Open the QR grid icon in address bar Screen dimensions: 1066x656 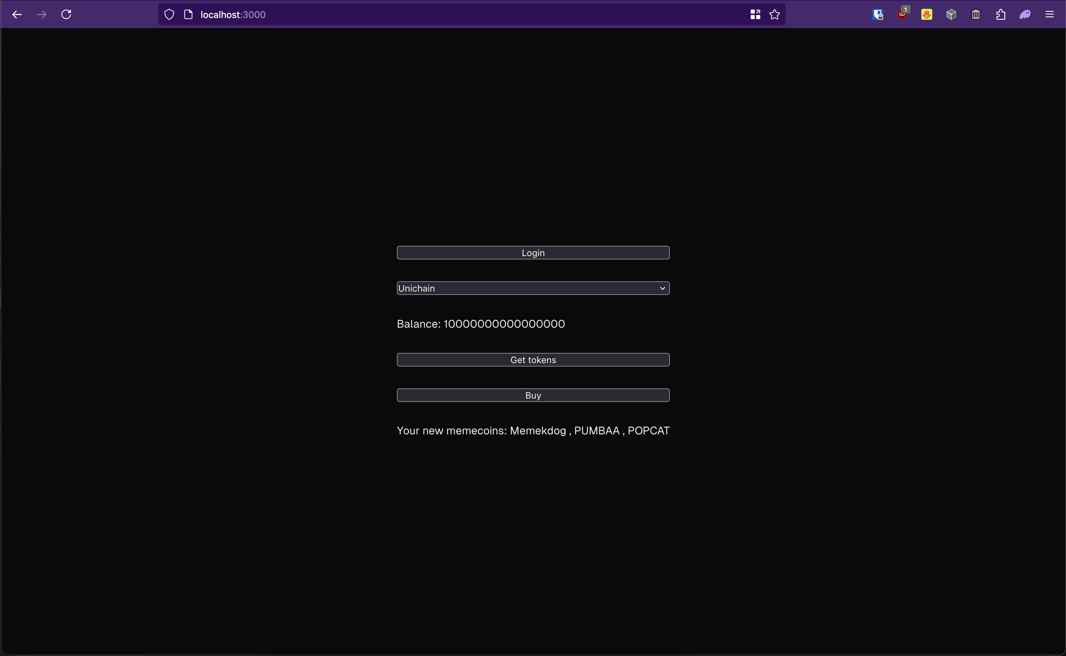pyautogui.click(x=755, y=15)
